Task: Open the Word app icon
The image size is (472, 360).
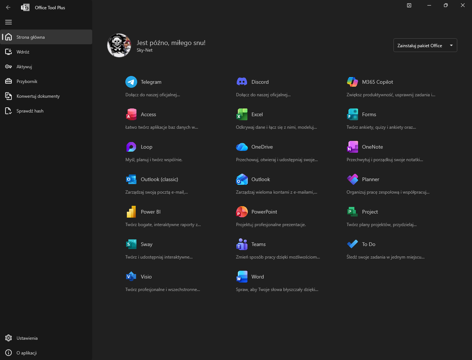Action: (x=242, y=277)
